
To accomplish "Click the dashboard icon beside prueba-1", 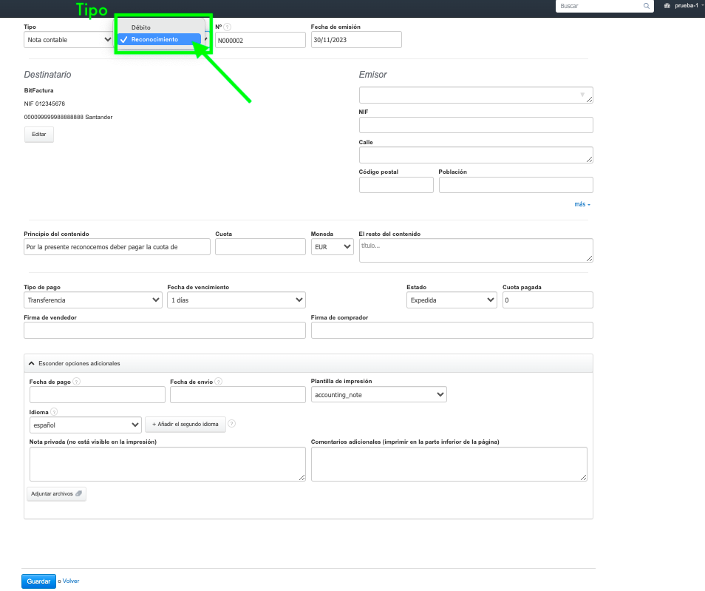I will tap(667, 6).
